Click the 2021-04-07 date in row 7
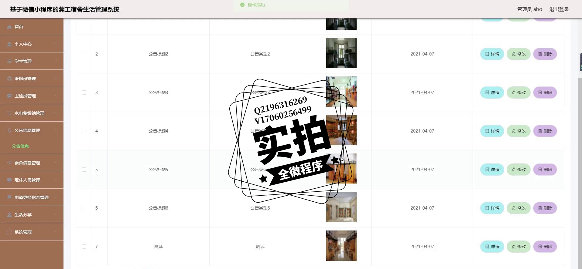The height and width of the screenshot is (269, 582). pyautogui.click(x=422, y=247)
